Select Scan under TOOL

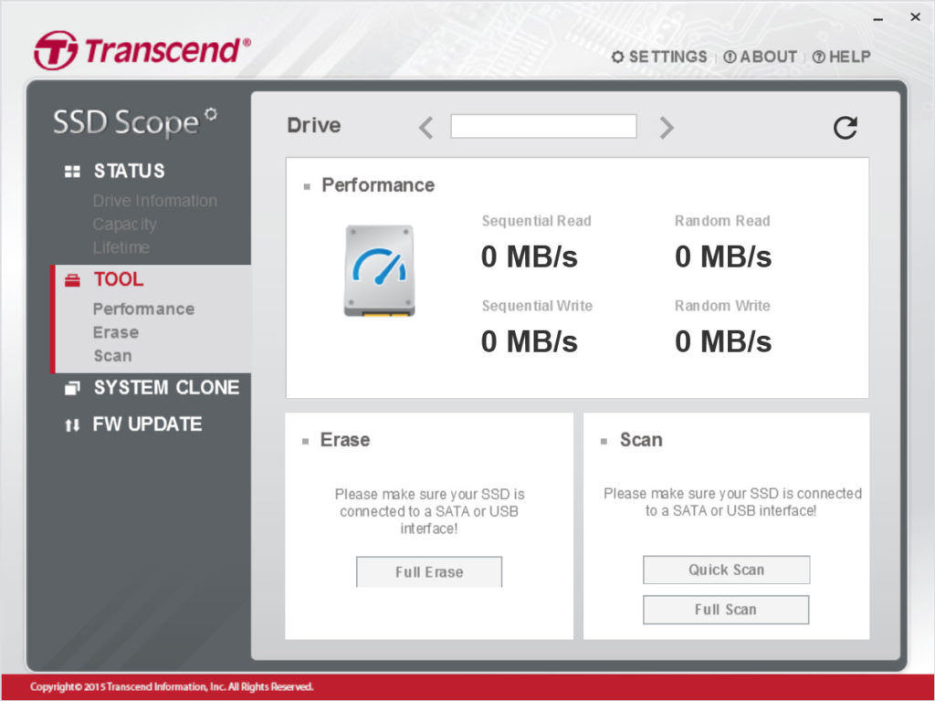[112, 356]
